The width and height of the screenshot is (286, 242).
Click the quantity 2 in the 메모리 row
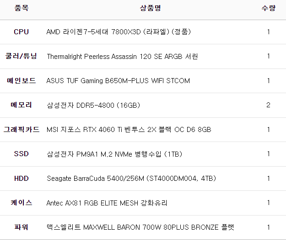click(268, 105)
